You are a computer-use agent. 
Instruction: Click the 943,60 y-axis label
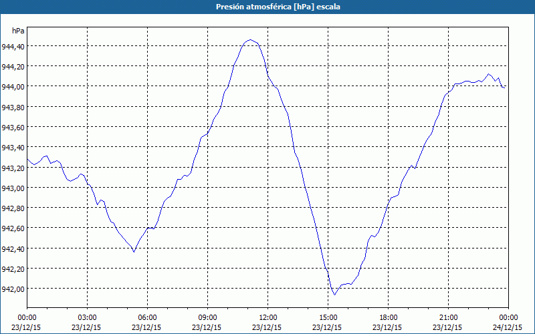[13, 127]
